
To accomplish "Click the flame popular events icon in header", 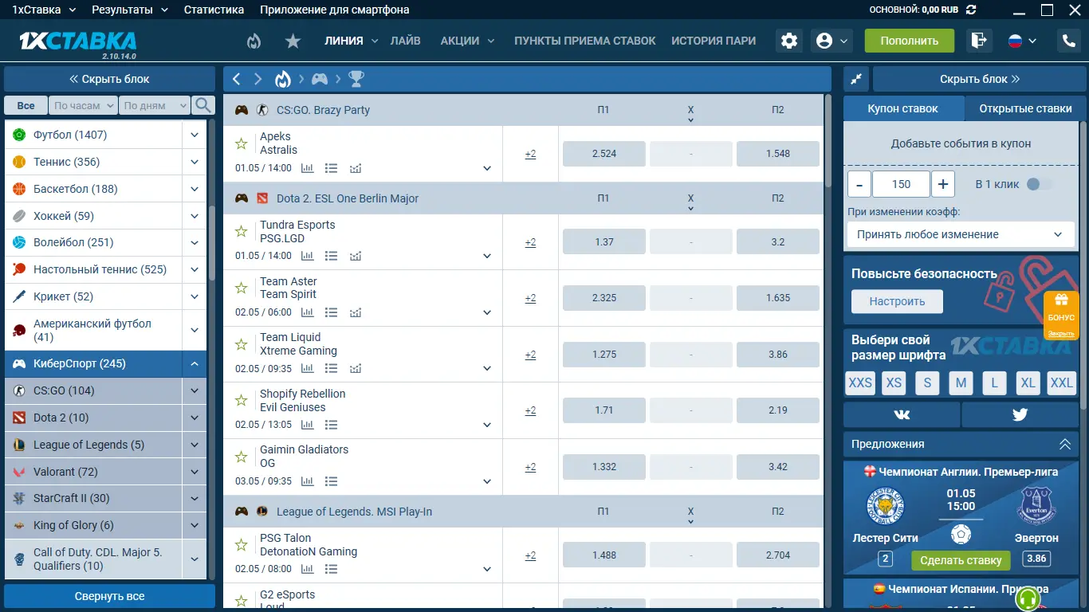I will pyautogui.click(x=254, y=41).
